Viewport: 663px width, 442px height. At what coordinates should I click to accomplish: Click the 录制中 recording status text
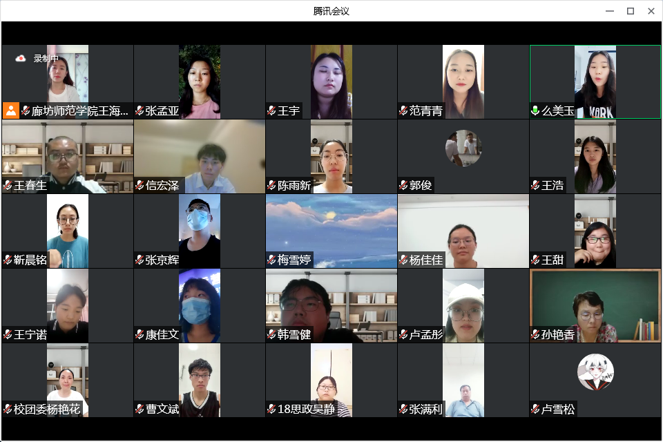point(46,59)
